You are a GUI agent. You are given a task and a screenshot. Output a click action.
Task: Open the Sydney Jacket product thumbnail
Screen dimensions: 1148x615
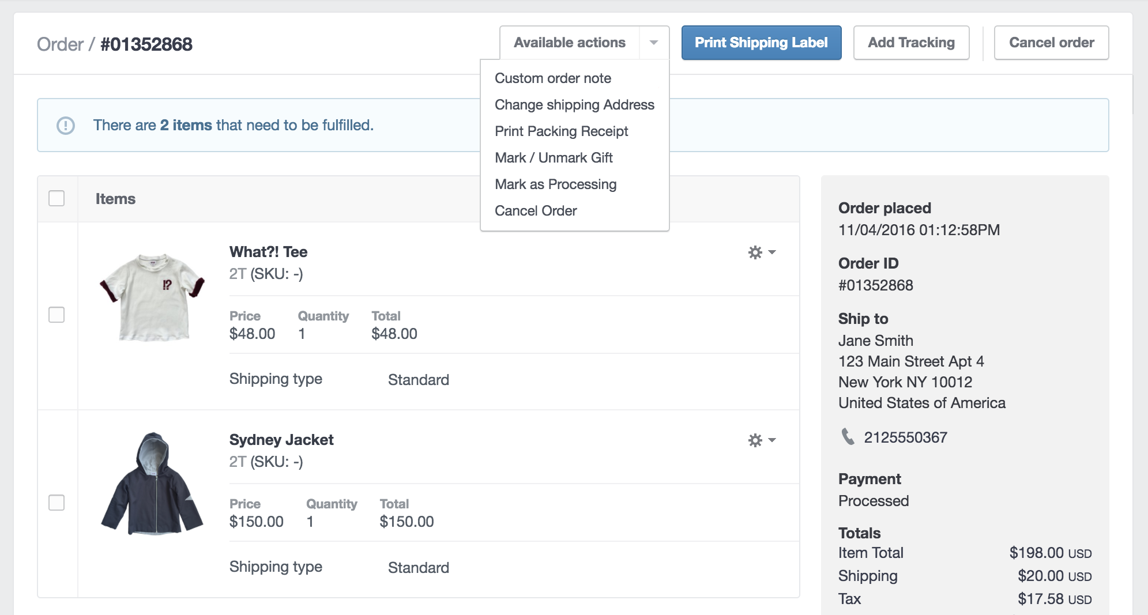(152, 484)
